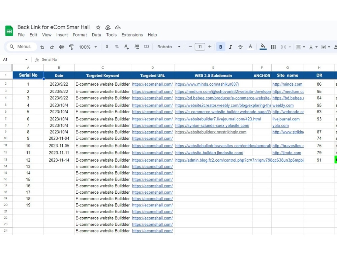Image resolution: width=337 pixels, height=253 pixels.
Task: Click the move to folder icon
Action: click(x=108, y=27)
